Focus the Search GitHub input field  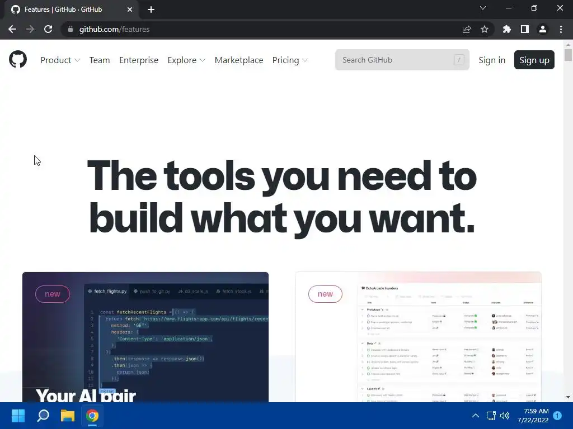pos(402,60)
